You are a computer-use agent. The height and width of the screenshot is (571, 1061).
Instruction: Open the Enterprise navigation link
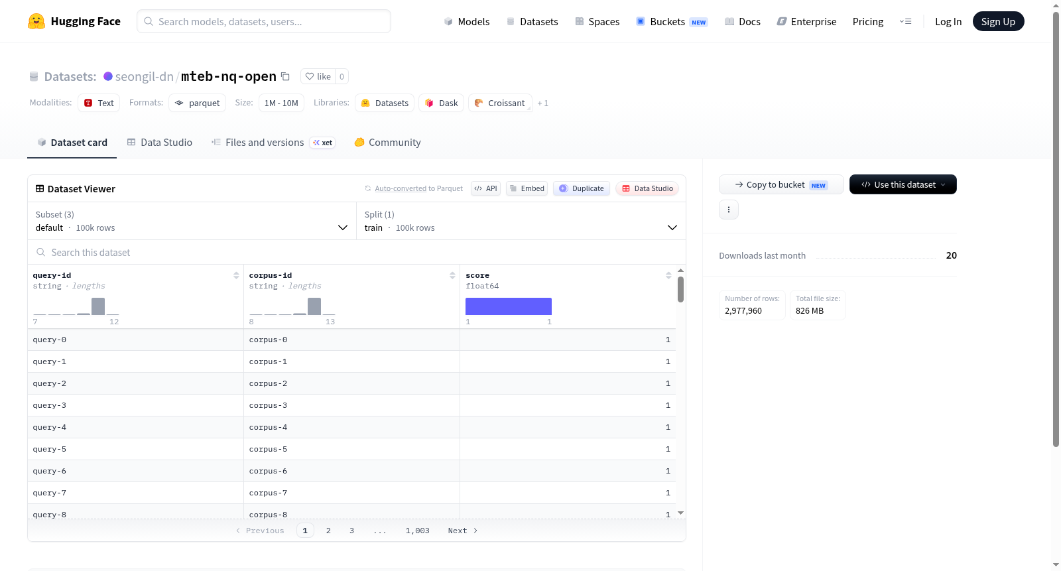806,21
